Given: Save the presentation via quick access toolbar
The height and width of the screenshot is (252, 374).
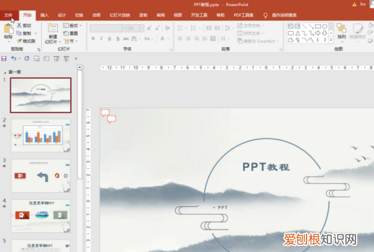Looking at the screenshot, I should [4, 59].
